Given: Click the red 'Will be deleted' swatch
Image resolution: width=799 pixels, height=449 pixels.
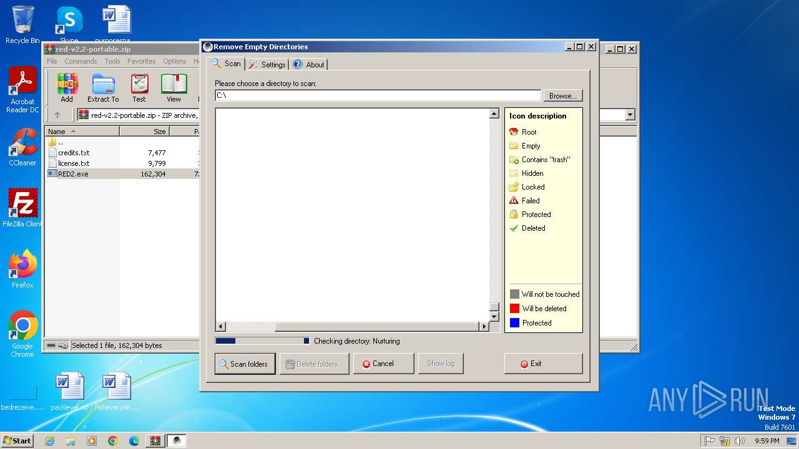Looking at the screenshot, I should [x=514, y=309].
